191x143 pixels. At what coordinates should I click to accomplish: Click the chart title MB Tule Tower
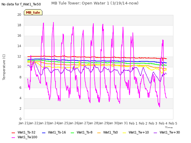tap(95, 3)
